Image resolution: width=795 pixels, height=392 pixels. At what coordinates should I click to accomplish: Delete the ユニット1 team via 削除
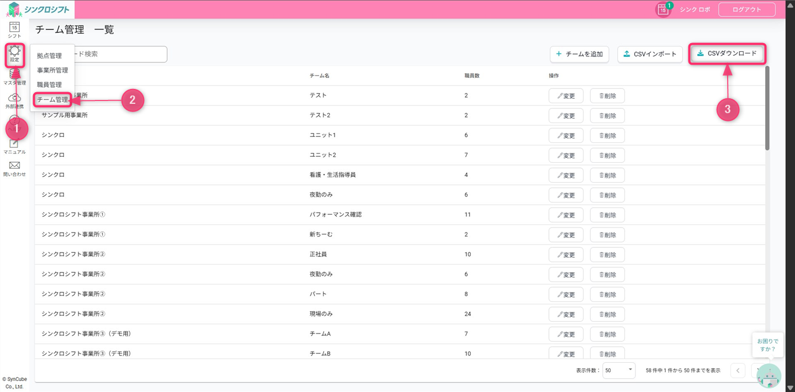607,135
